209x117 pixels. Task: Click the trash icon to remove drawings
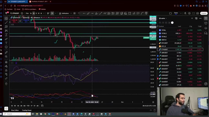[6, 84]
